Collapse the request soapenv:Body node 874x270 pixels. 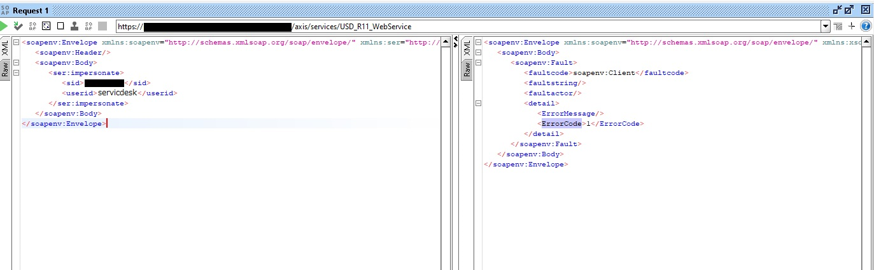[x=16, y=63]
